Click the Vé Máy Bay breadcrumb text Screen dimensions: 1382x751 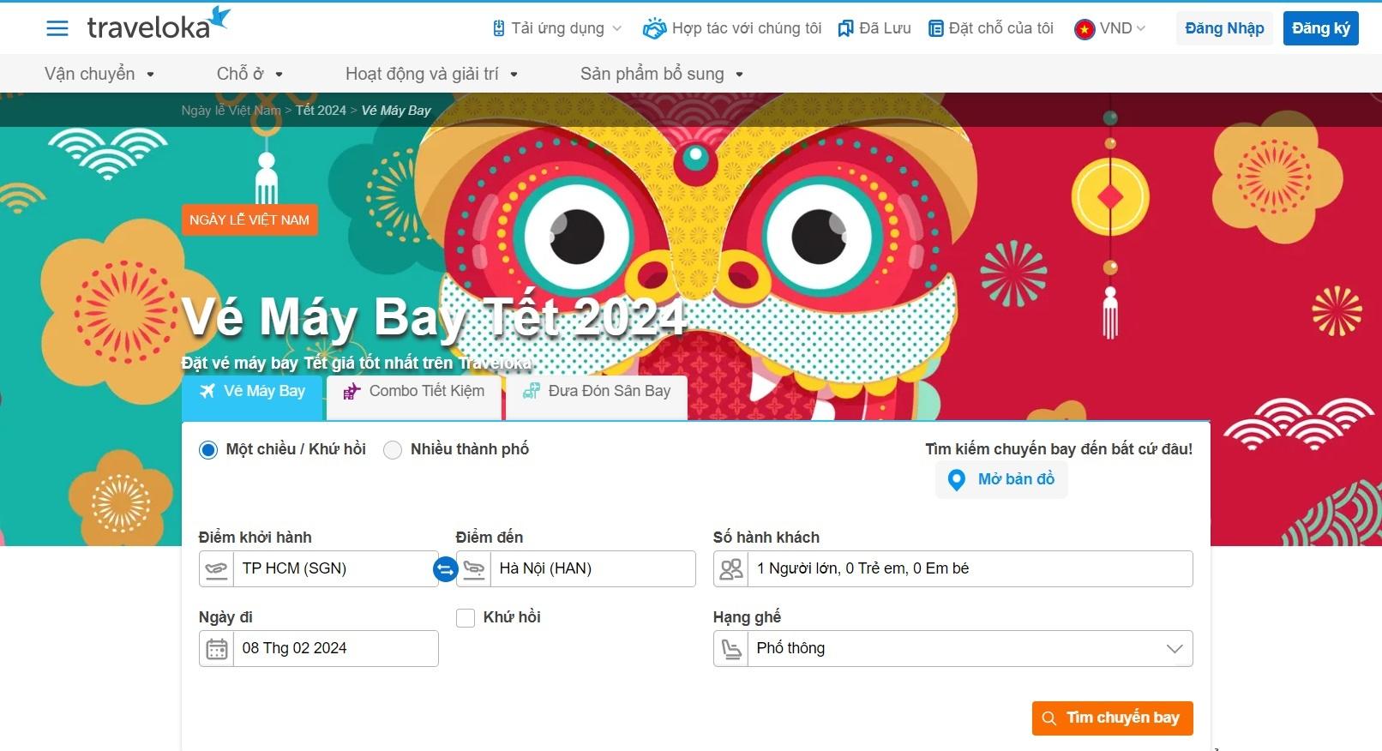tap(396, 111)
